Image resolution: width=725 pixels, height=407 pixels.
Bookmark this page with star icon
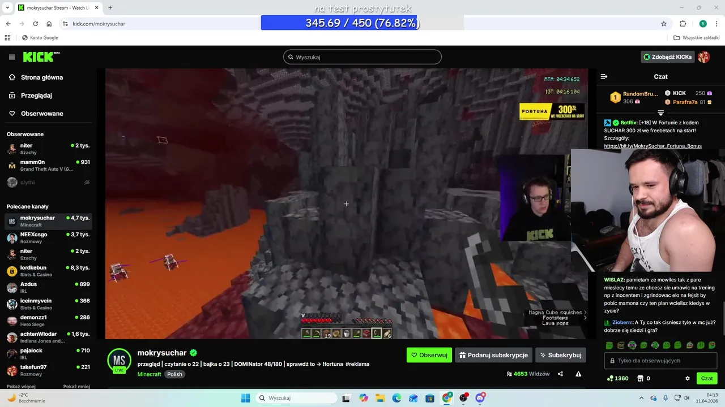(x=664, y=24)
